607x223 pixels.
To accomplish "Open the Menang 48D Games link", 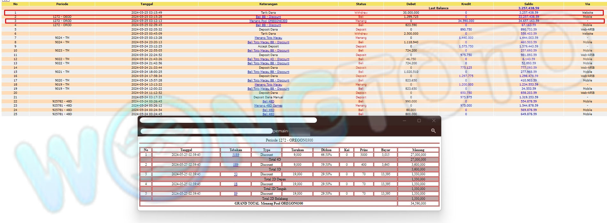I will coord(268,106).
